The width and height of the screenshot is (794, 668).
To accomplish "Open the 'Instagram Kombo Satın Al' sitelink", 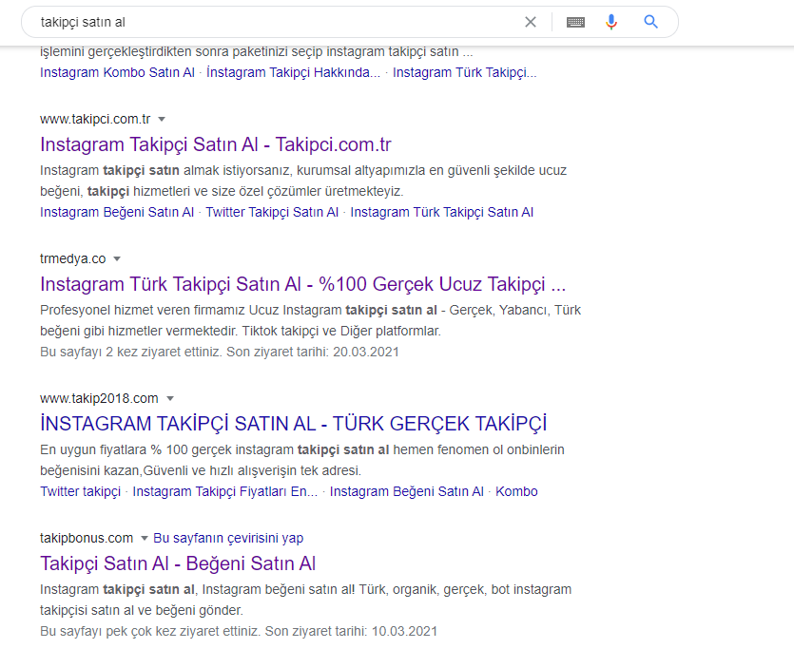I will click(x=118, y=72).
